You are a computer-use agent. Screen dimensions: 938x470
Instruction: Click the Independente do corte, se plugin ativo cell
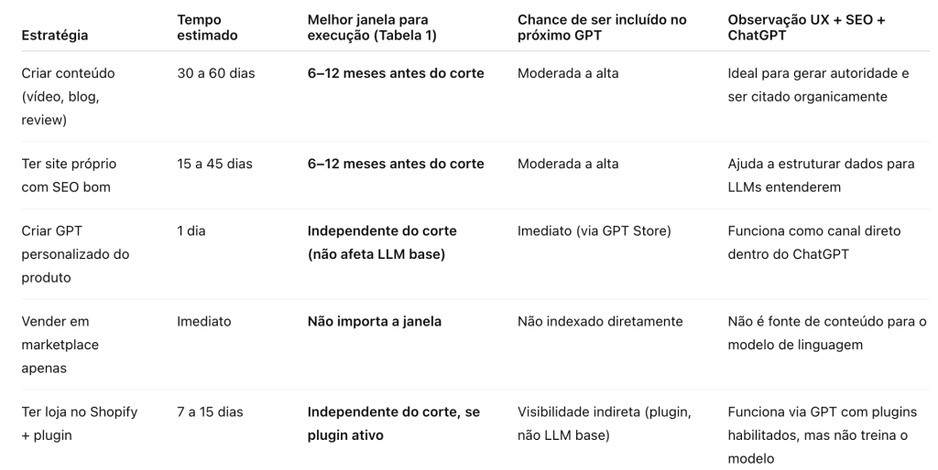click(x=393, y=423)
